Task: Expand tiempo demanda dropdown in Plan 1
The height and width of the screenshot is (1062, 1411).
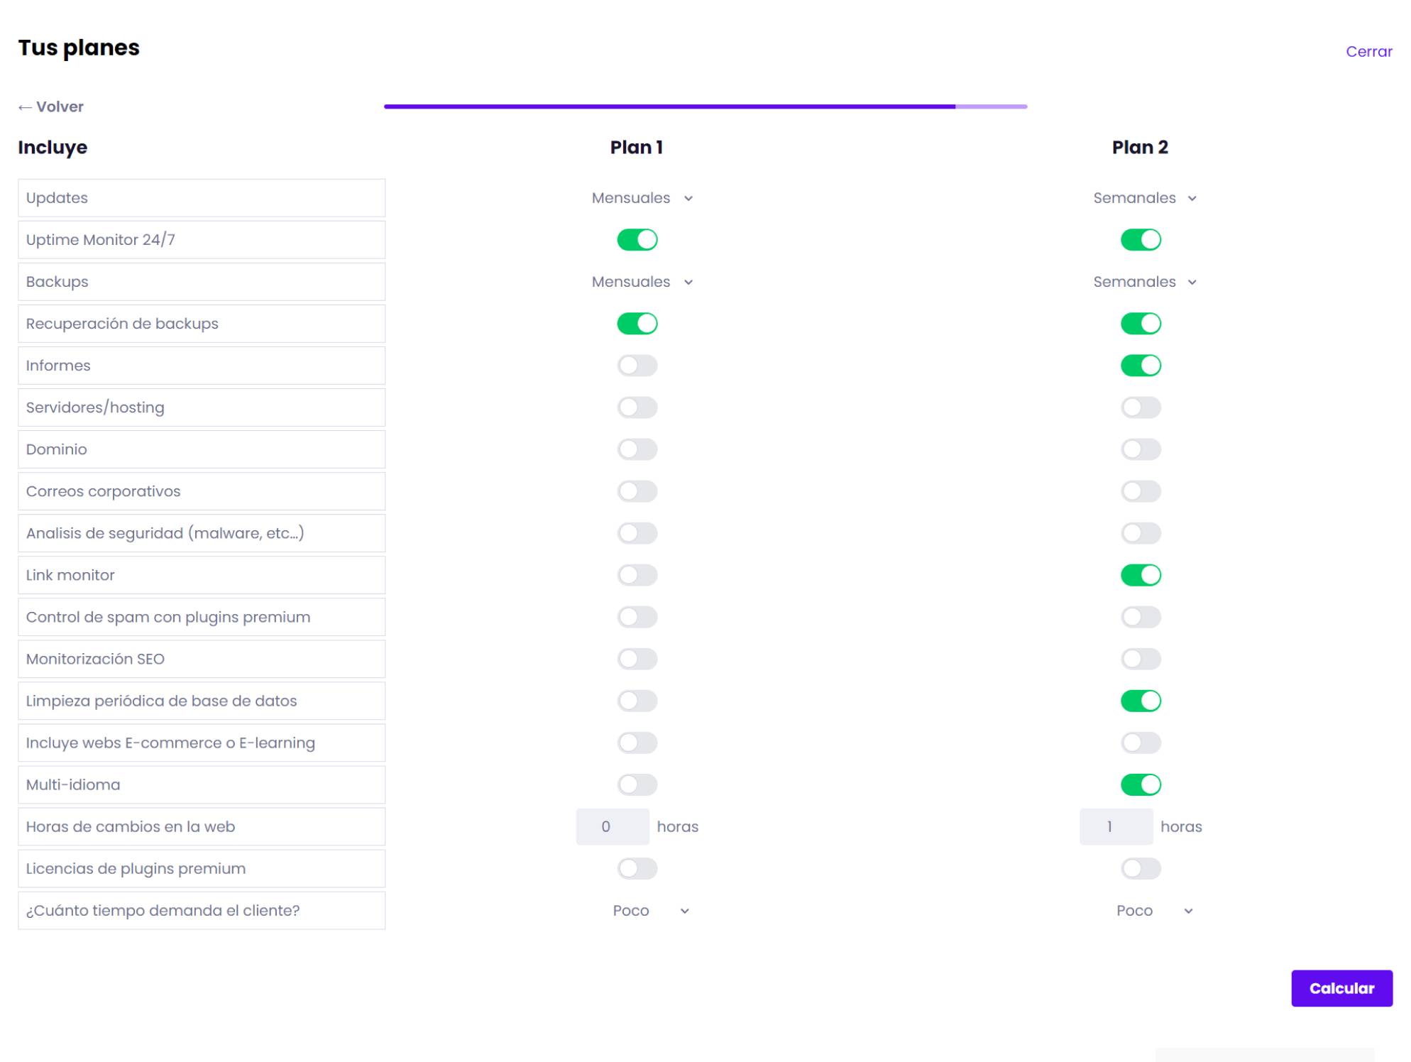Action: click(x=650, y=910)
